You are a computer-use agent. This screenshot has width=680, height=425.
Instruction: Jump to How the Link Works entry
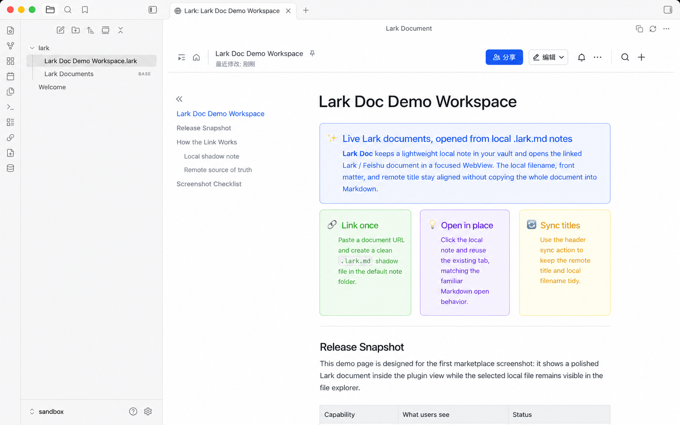[207, 142]
